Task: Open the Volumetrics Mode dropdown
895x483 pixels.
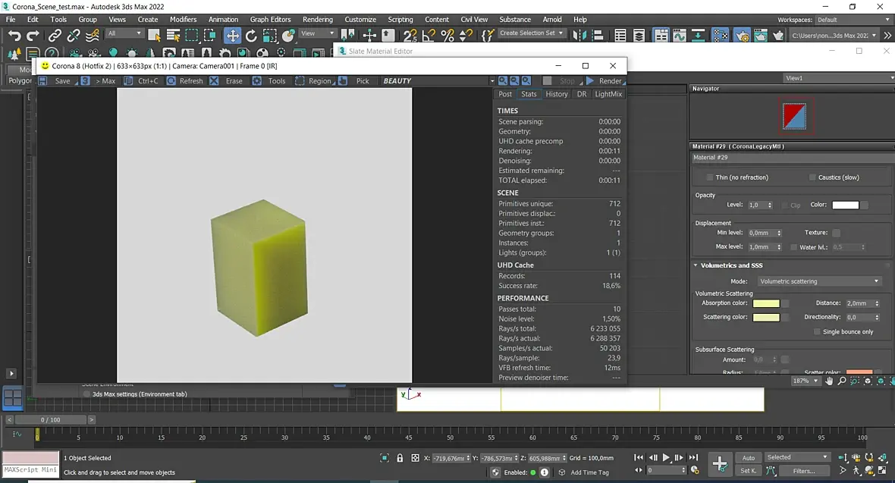Action: click(x=819, y=281)
